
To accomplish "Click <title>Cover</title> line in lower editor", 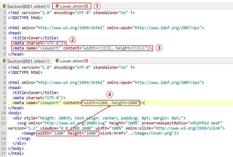I will 35,93.
